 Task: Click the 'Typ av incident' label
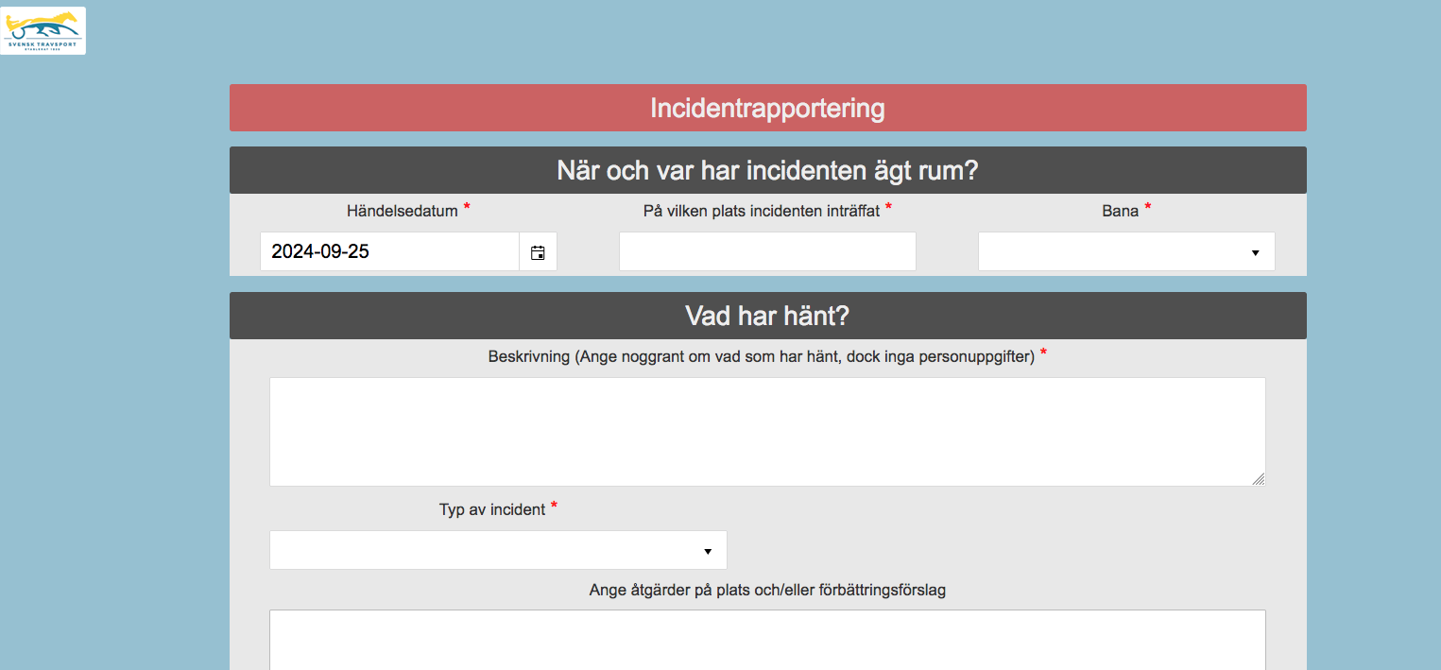tap(491, 509)
